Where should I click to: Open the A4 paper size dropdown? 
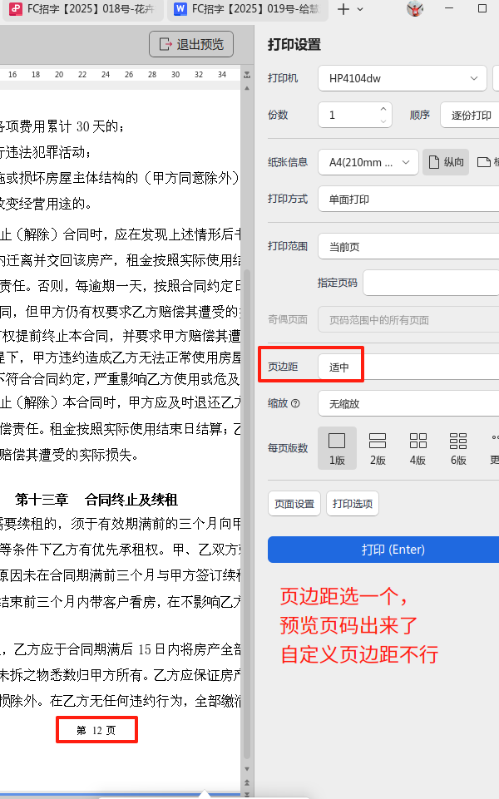pos(368,162)
